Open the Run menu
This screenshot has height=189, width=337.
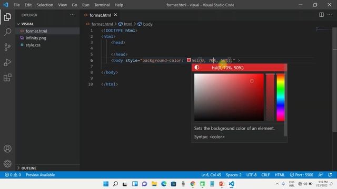[x=85, y=5]
